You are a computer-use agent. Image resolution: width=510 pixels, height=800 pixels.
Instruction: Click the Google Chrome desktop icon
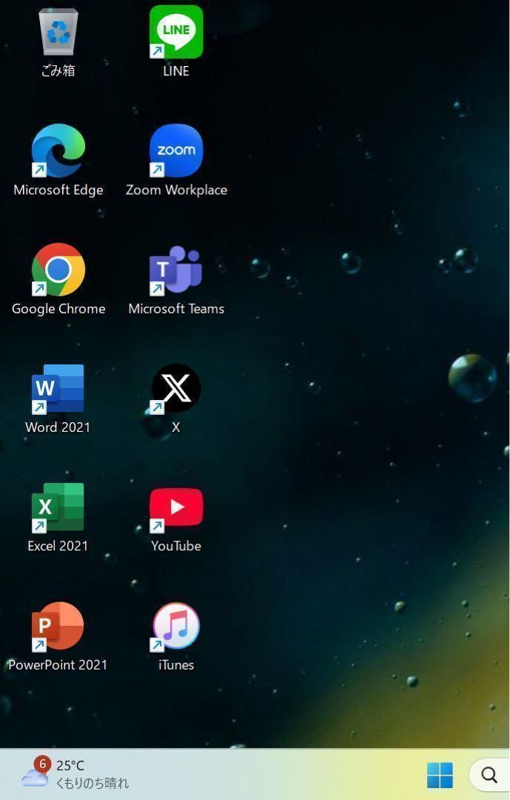(58, 270)
